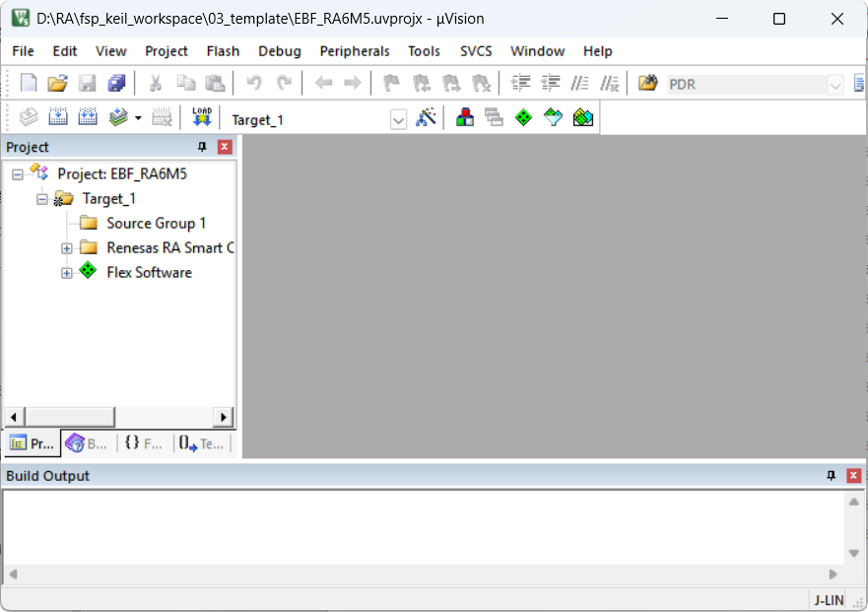Screen dimensions: 868x612
Task: Collapse the Project: EBF_RA6M5 tree node
Action: point(17,174)
